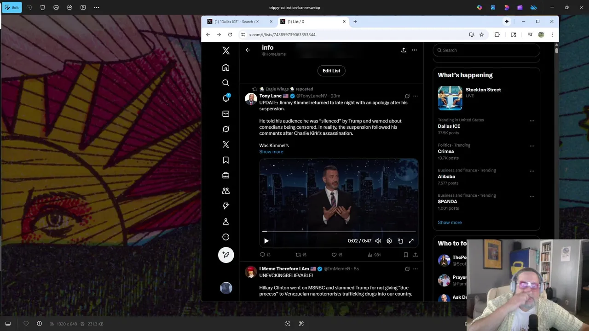Start slideshow in Photos toolbar
The image size is (589, 331).
tap(83, 7)
